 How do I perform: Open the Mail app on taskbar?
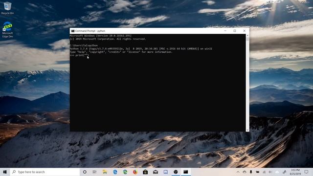(x=156, y=172)
